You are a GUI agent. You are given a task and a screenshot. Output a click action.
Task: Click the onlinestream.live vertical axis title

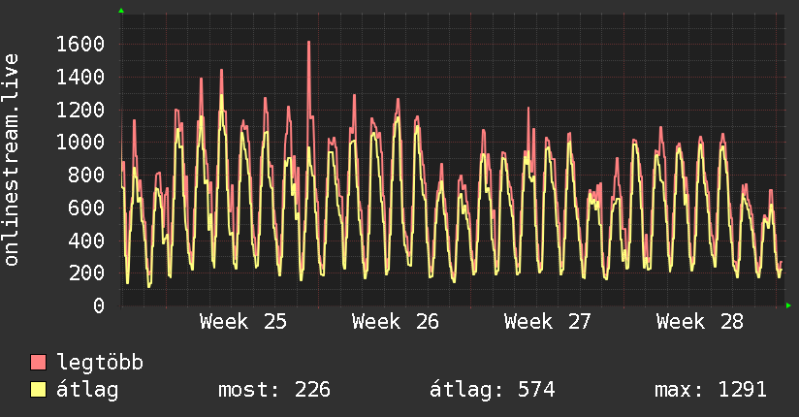11,160
